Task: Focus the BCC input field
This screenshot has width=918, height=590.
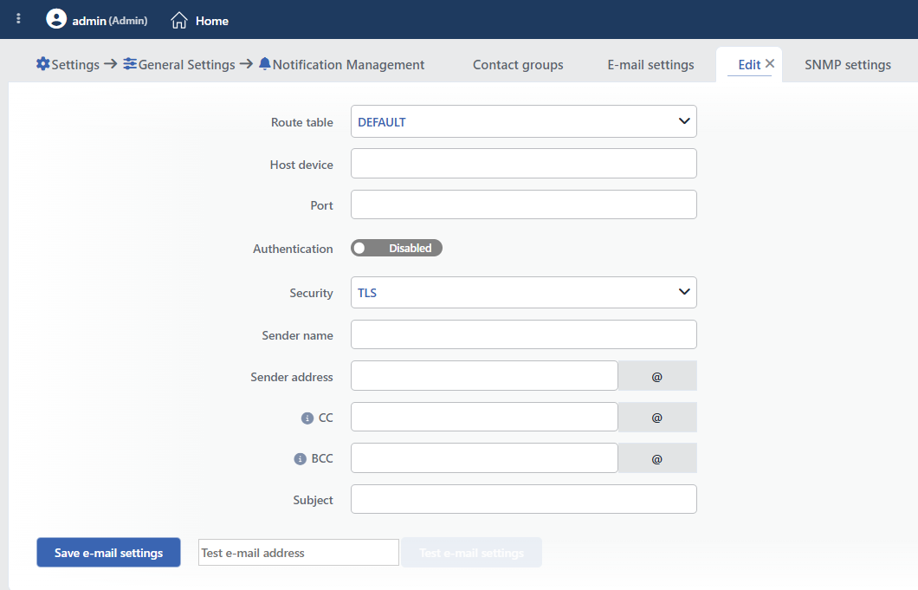Action: pos(484,457)
